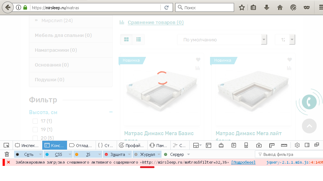This screenshot has height=181, width=323.
Task: Compare Димакс Мега Базис via chart icon
Action: (197, 68)
